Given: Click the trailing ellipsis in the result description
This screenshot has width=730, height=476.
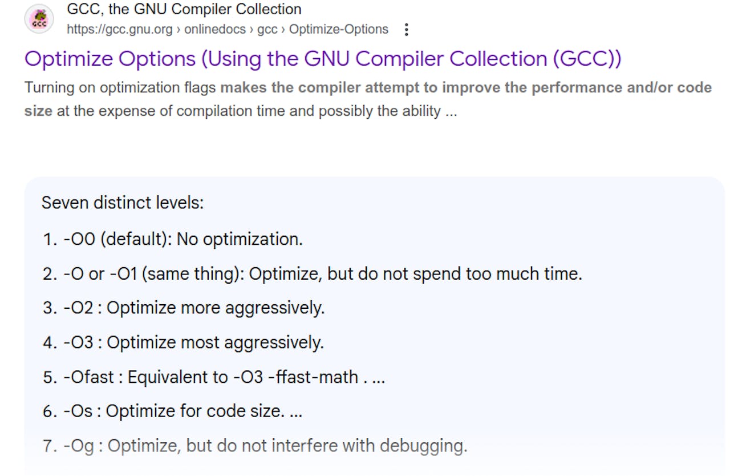Looking at the screenshot, I should 451,111.
